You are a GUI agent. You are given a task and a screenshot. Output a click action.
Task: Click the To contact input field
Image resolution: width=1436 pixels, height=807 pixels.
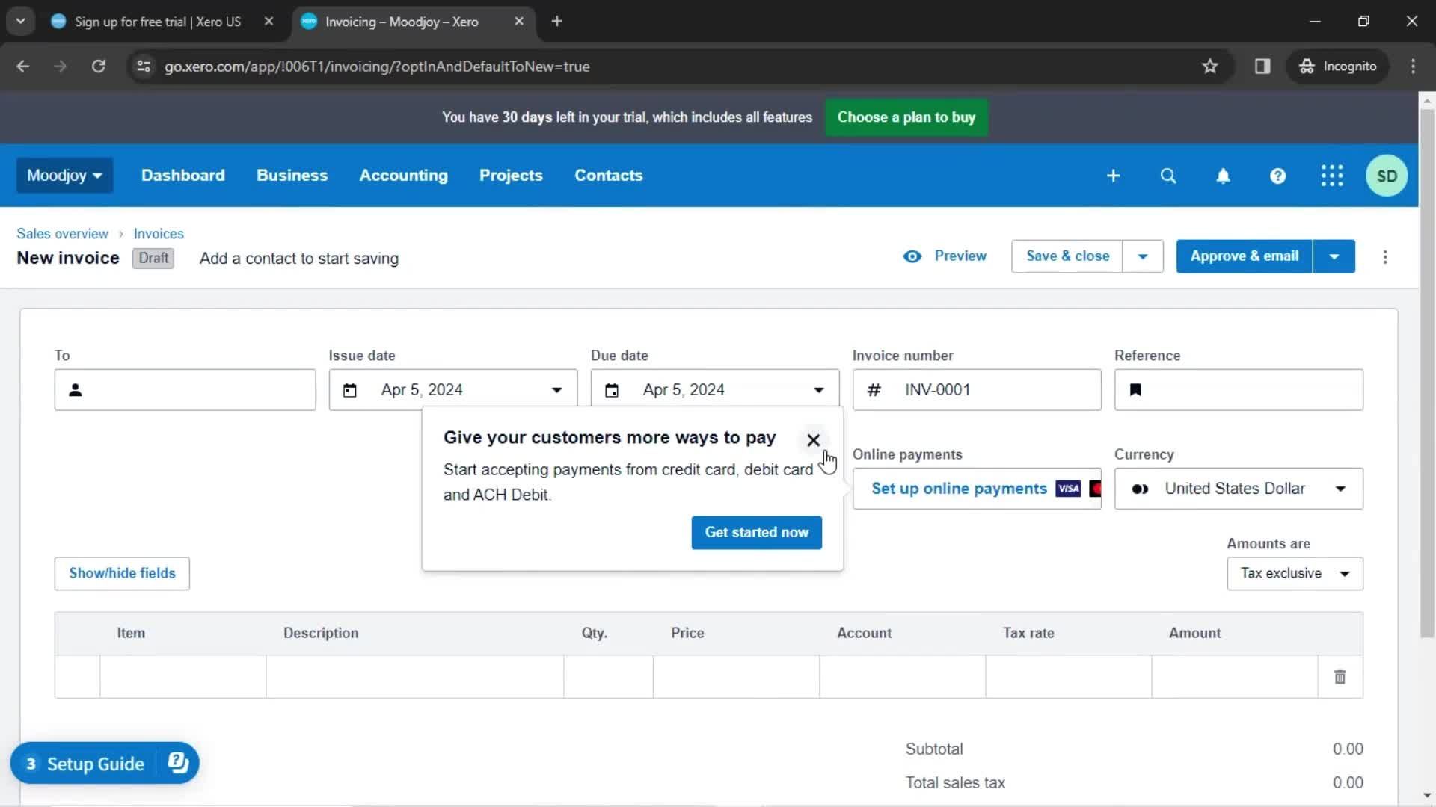click(x=185, y=390)
